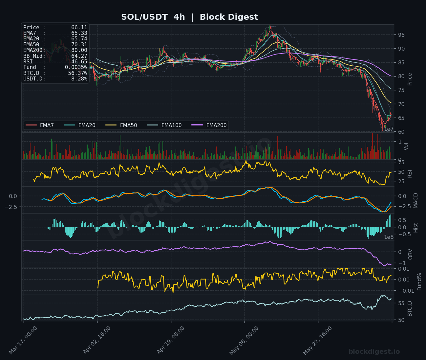This screenshot has height=360, width=426.
Task: Click the 80 price axis tick
Action: click(401, 77)
